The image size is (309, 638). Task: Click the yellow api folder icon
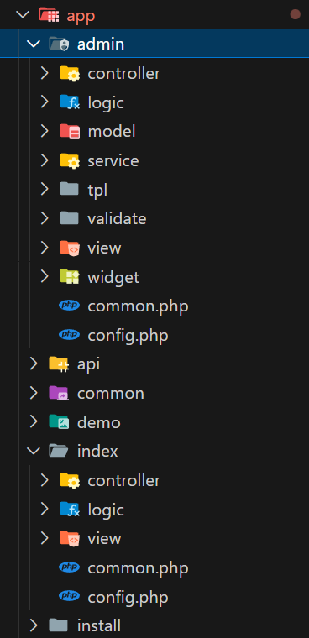[x=59, y=363]
